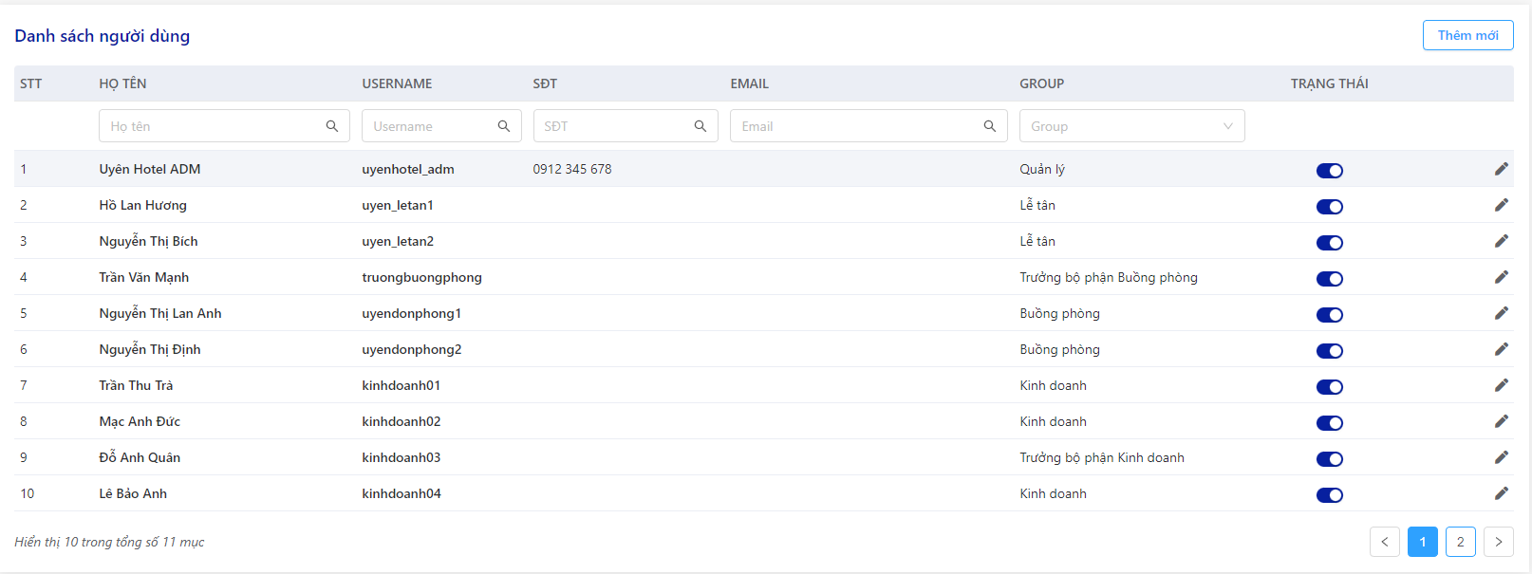Click the Thêm mới button
The width and height of the screenshot is (1532, 574).
[x=1467, y=35]
